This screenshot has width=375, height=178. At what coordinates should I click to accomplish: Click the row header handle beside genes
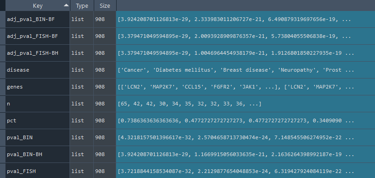(x=3, y=87)
